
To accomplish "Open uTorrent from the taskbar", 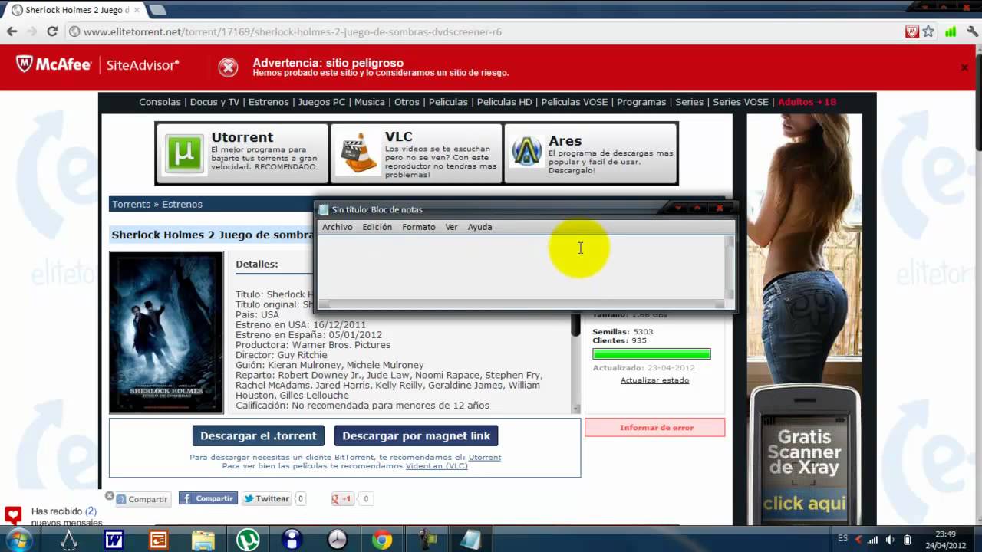I will pyautogui.click(x=247, y=540).
